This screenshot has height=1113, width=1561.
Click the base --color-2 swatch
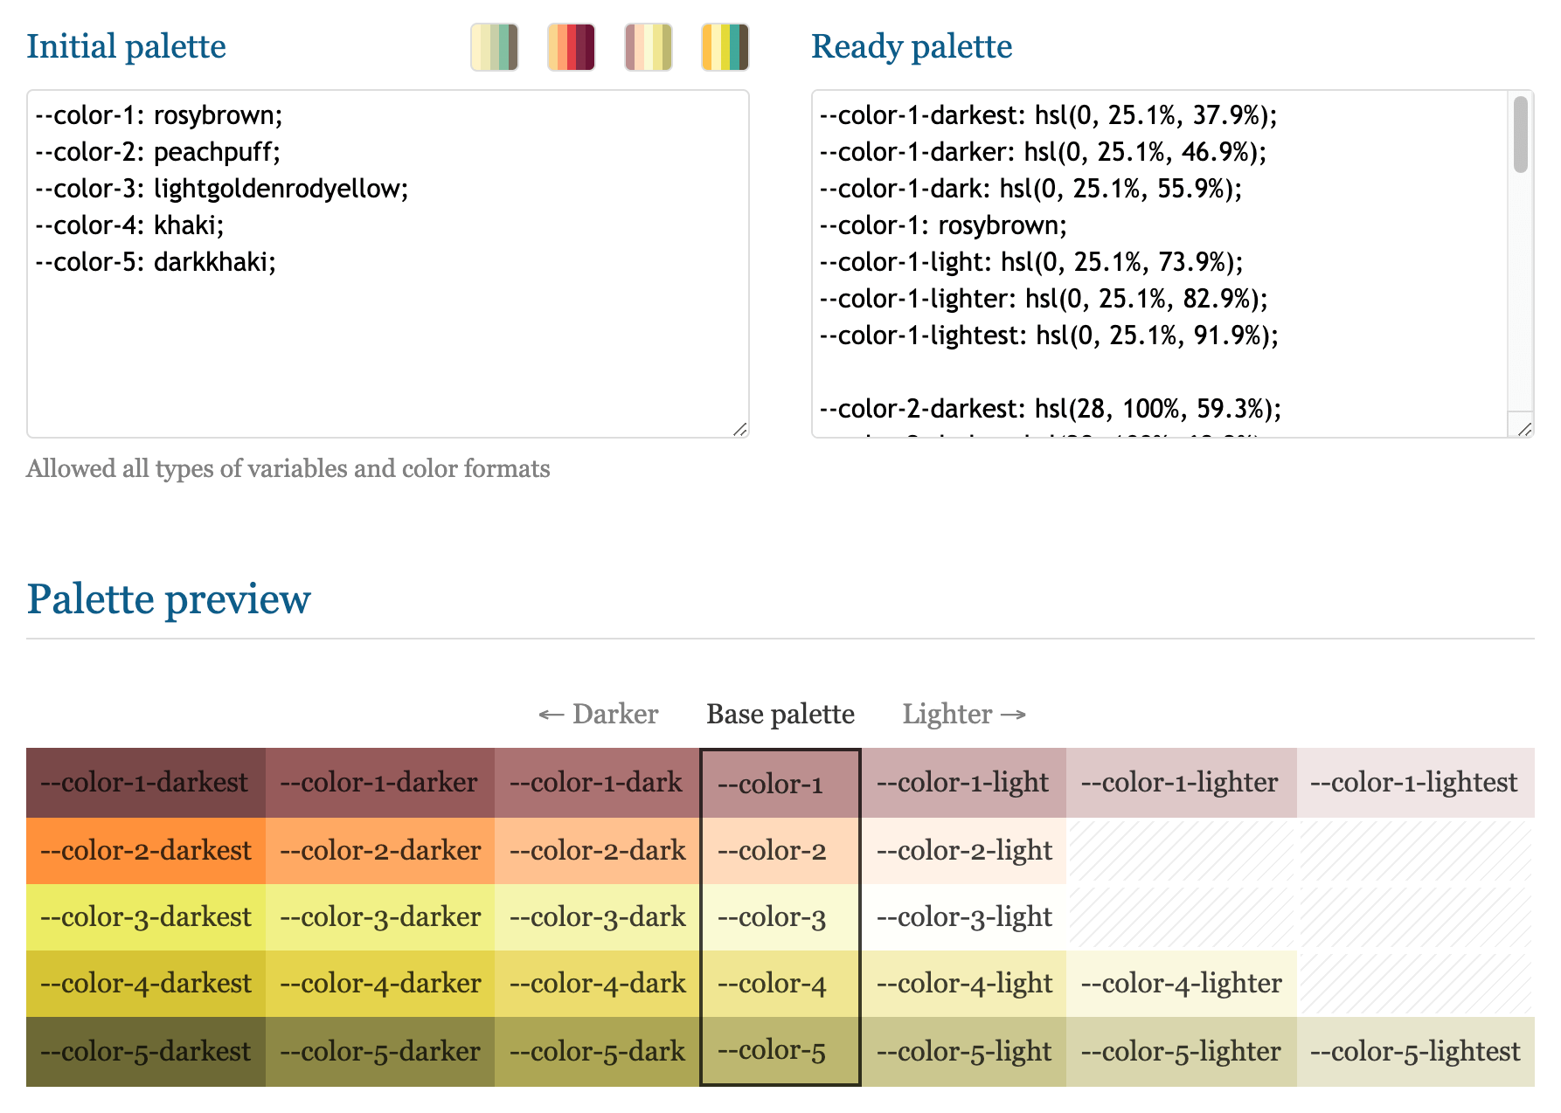click(x=780, y=851)
